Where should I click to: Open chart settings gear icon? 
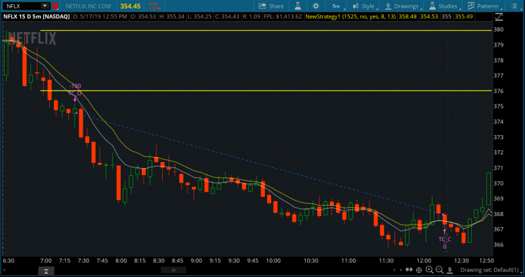pos(316,6)
